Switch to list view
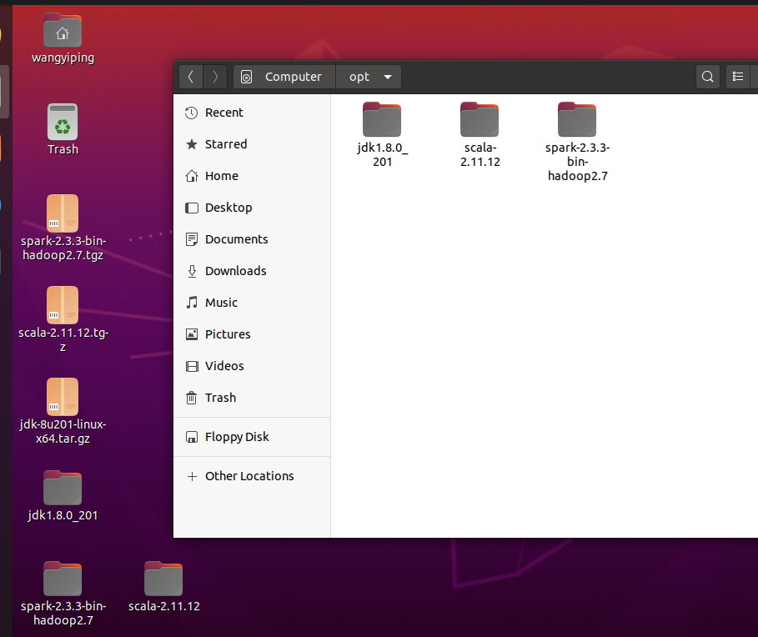This screenshot has height=637, width=758. [x=738, y=76]
